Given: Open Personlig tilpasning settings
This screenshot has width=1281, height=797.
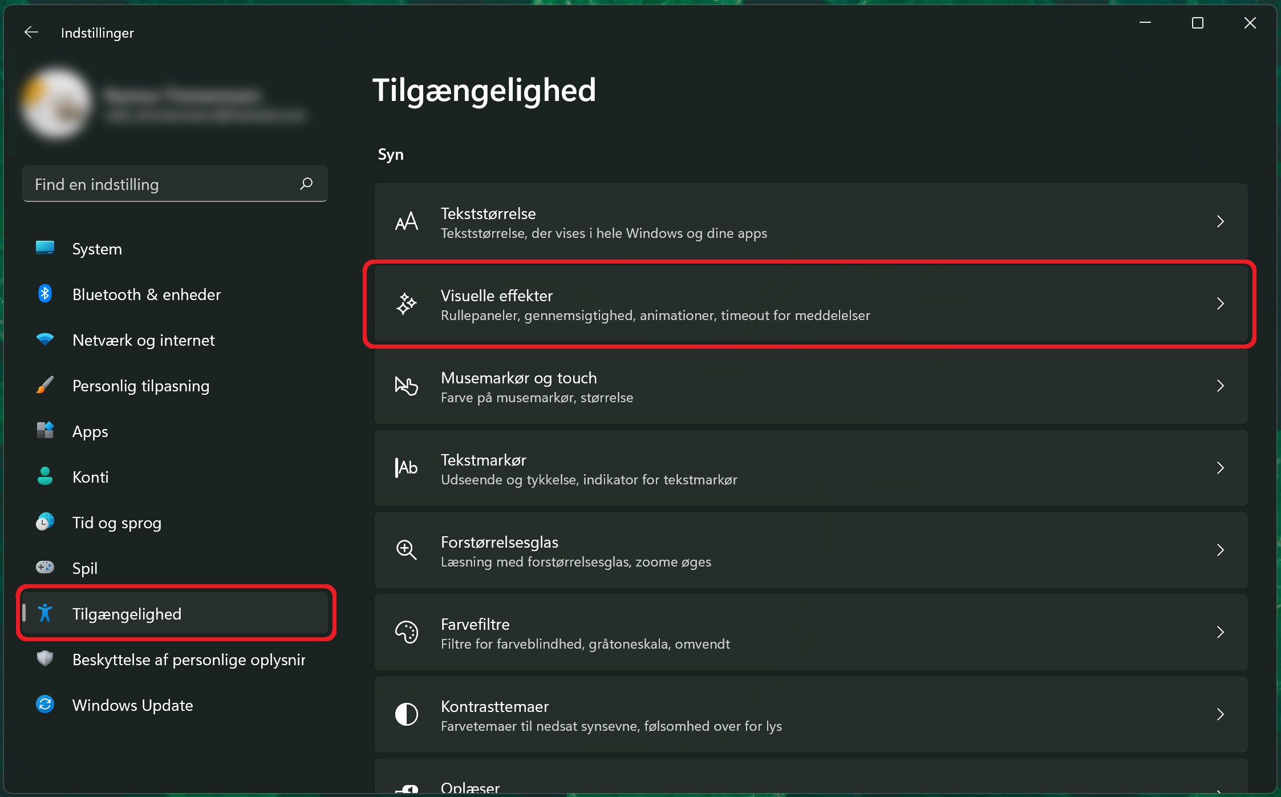Looking at the screenshot, I should tap(175, 386).
